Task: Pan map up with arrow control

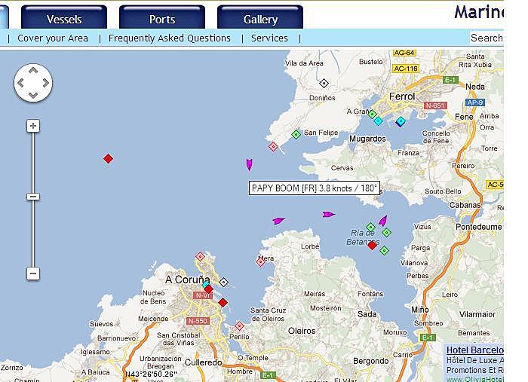Action: coord(33,70)
